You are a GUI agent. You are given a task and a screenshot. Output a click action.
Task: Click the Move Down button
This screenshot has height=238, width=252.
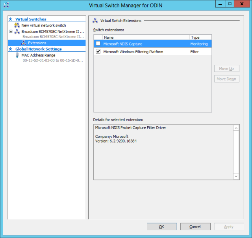[x=227, y=79]
